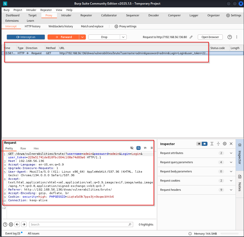
Task: Switch to the Repeater tab
Action: click(x=86, y=15)
